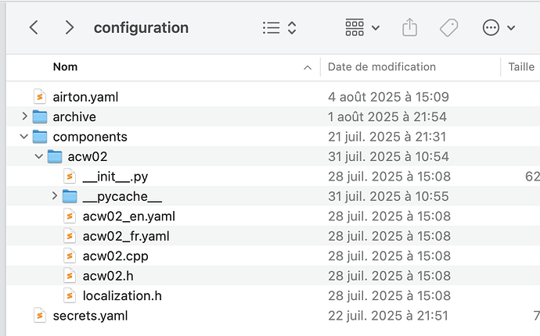Click the forward navigation arrow
Screen dimensions: 540x336
coord(70,28)
